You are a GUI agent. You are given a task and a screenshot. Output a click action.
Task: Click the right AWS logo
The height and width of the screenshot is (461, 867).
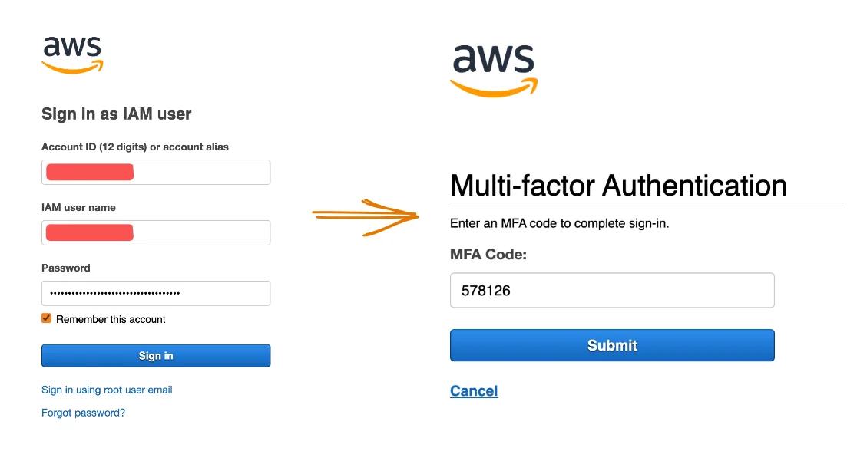[x=494, y=69]
